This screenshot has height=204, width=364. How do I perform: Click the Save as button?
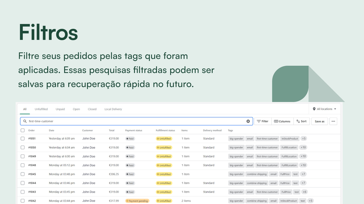(320, 121)
